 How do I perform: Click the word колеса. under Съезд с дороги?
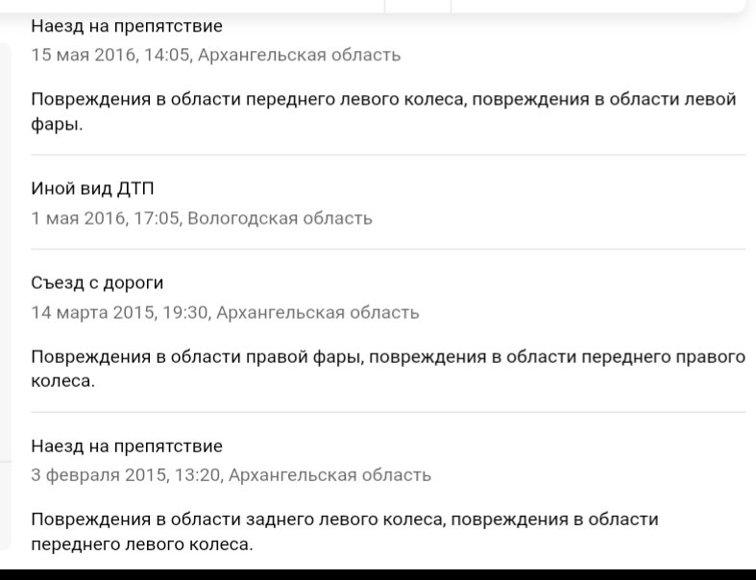pos(63,381)
